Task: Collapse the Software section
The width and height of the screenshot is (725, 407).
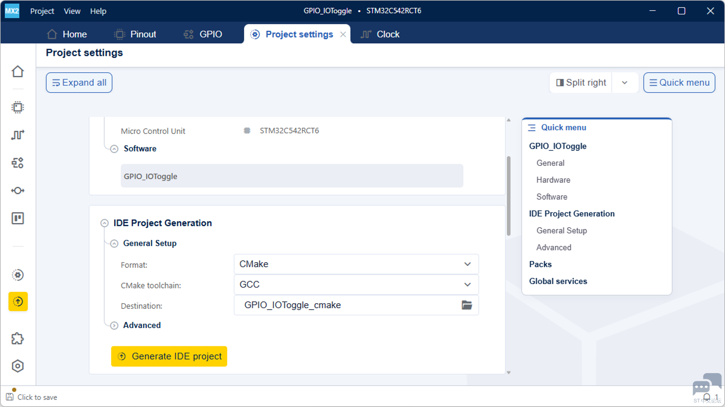Action: tap(114, 149)
